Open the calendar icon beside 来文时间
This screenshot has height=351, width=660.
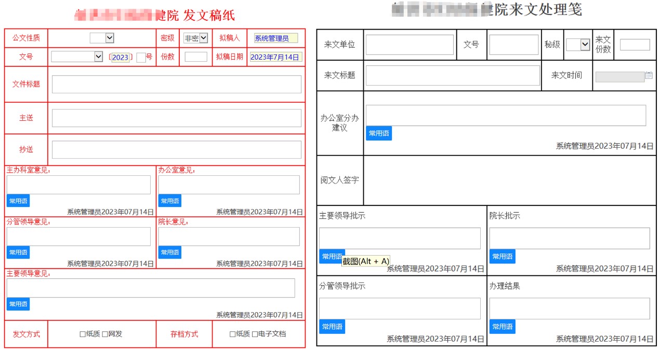(649, 75)
